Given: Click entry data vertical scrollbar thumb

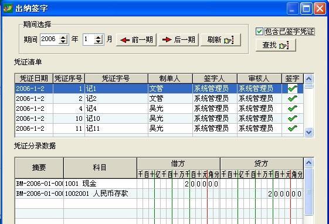Looking at the screenshot, I should tap(309, 191).
